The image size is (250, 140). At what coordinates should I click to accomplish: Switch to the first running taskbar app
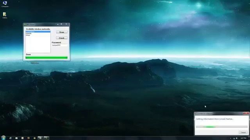pyautogui.click(x=40, y=138)
